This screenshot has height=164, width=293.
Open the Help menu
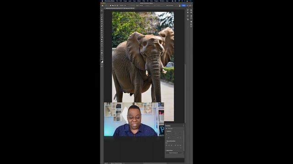tap(167, 1)
